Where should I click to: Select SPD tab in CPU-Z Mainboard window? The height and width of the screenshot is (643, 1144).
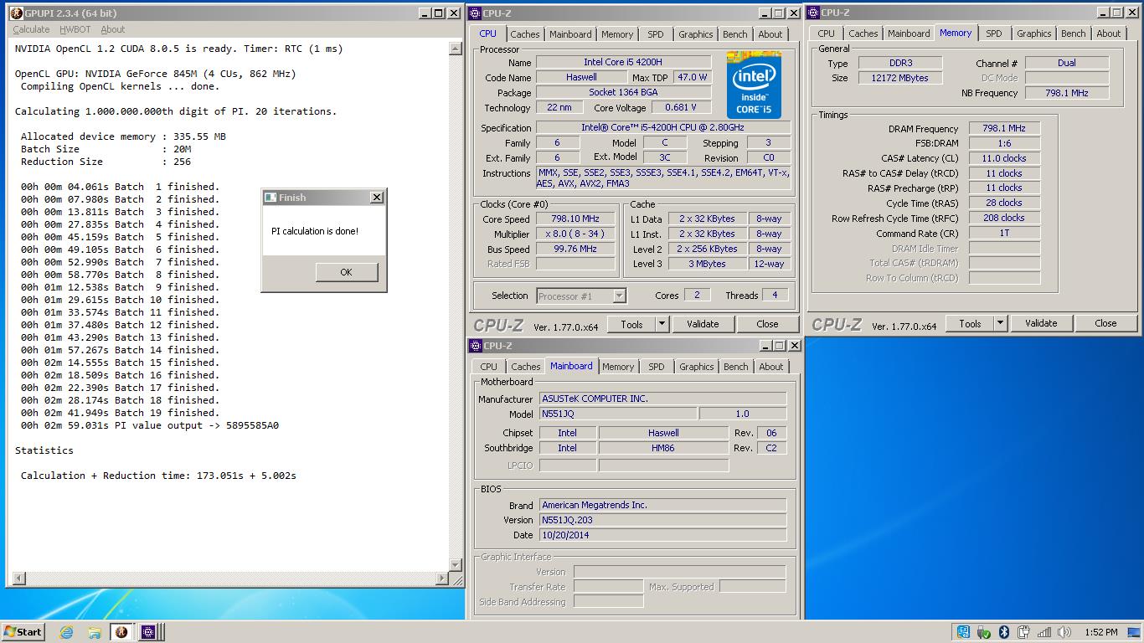(x=657, y=367)
